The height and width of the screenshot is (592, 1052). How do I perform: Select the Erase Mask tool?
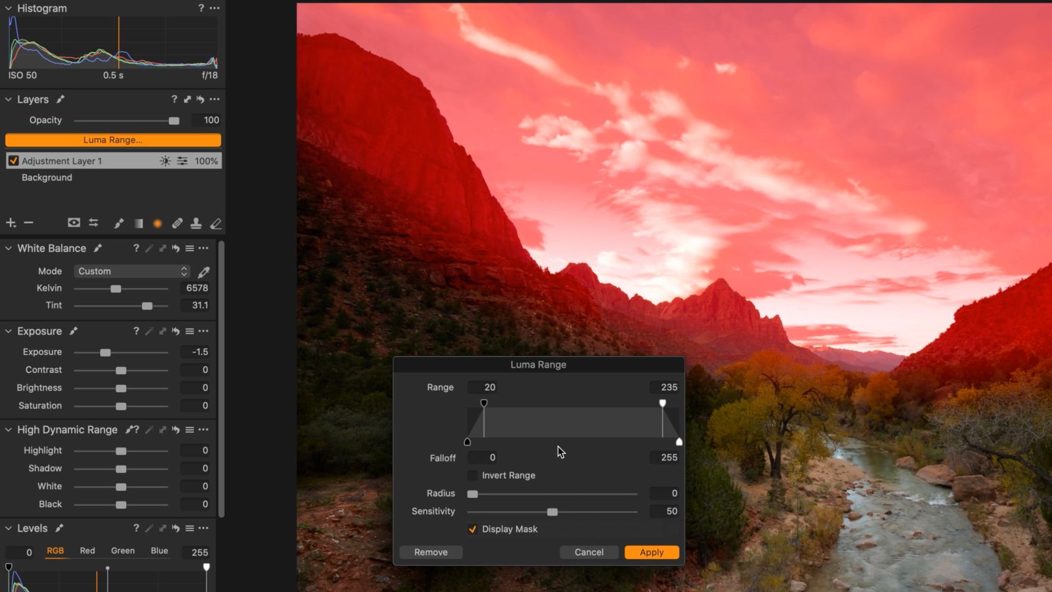click(216, 223)
